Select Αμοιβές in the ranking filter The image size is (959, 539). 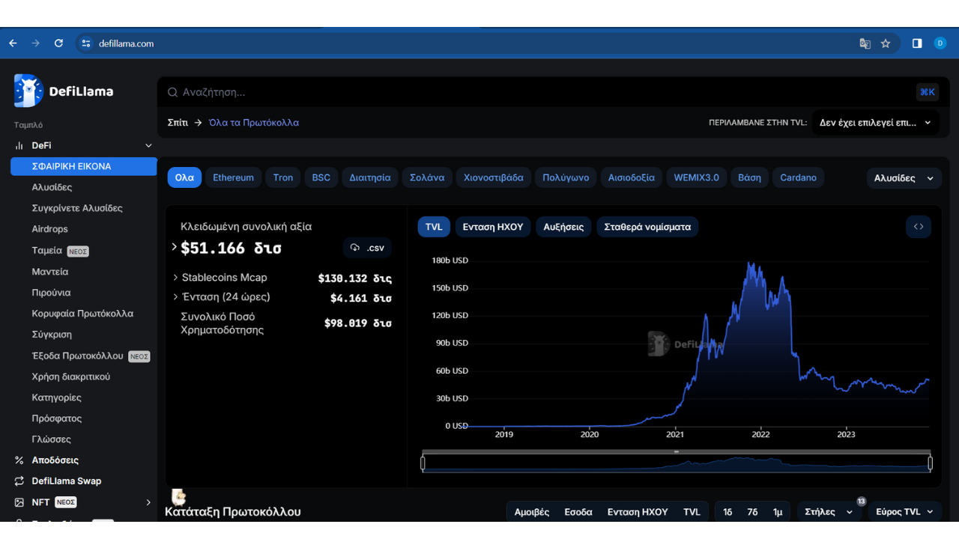tap(532, 512)
